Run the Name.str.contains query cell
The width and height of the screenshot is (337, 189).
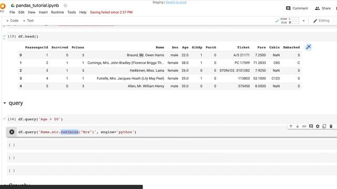(12, 132)
